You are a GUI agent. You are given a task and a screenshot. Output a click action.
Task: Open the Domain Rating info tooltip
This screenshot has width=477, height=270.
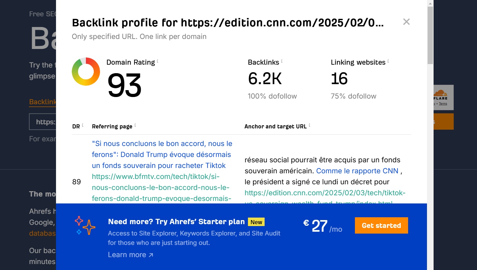[x=157, y=60]
